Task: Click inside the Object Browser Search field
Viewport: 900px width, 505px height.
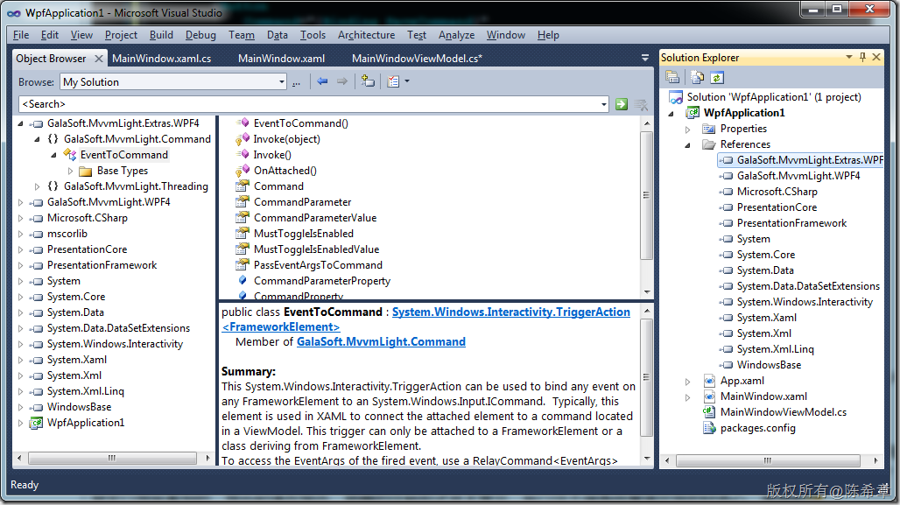Action: coord(310,104)
